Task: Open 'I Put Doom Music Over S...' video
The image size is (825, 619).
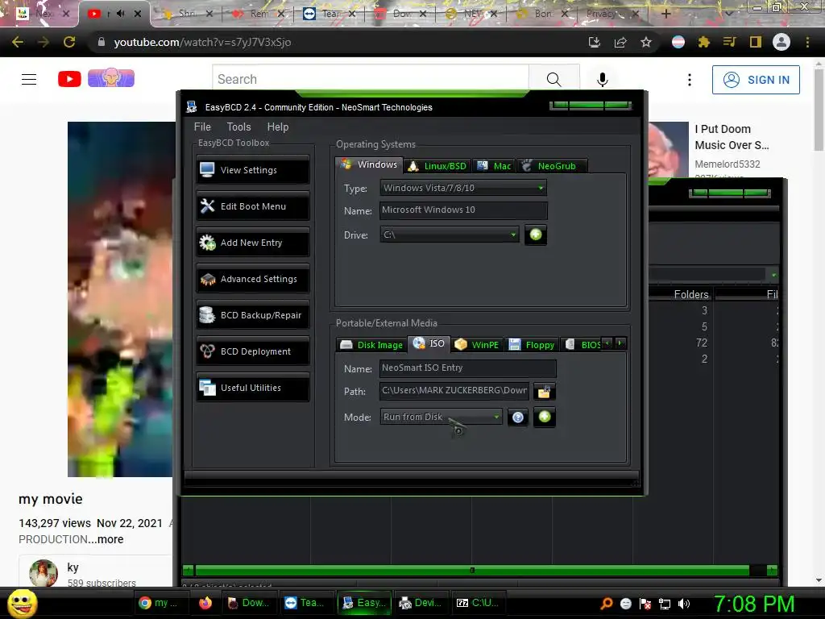Action: (x=732, y=137)
